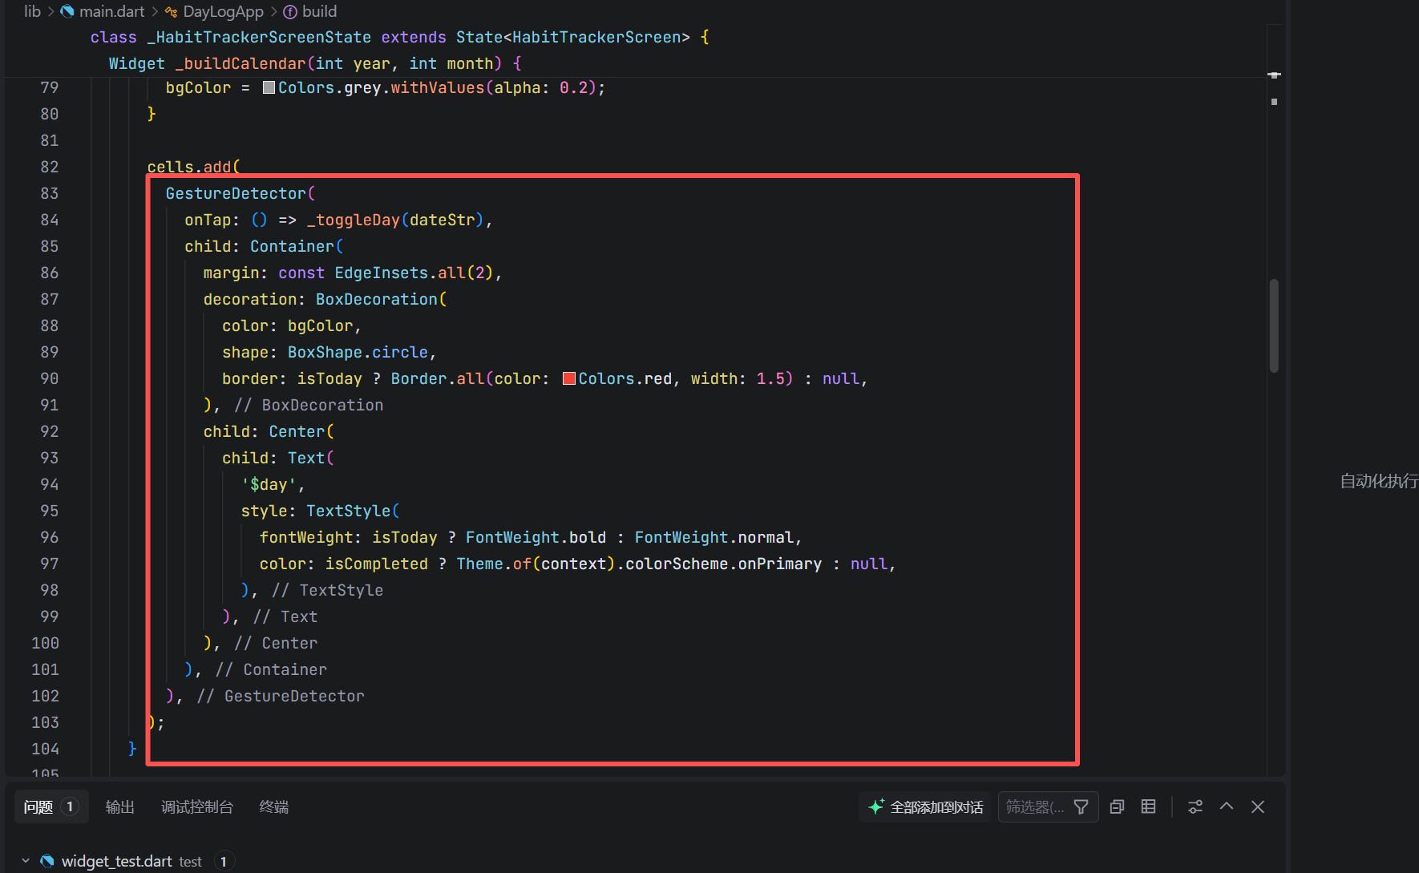The height and width of the screenshot is (873, 1419).
Task: Click the sticky header class _HabitTrackerScreenState
Action: pyautogui.click(x=399, y=37)
